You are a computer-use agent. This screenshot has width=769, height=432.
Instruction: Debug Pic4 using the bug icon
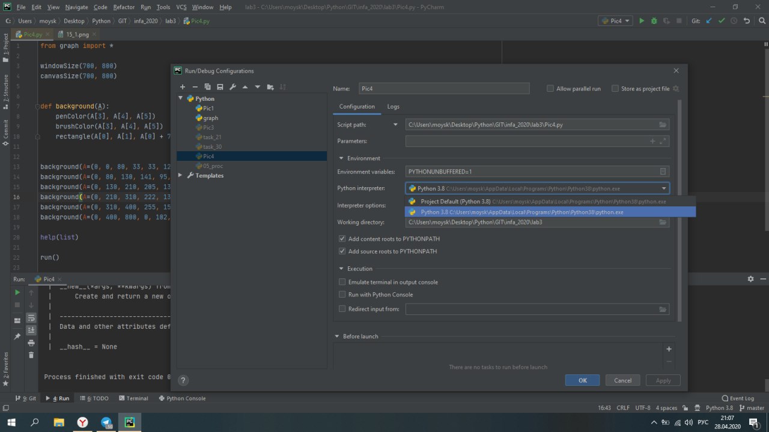point(654,20)
